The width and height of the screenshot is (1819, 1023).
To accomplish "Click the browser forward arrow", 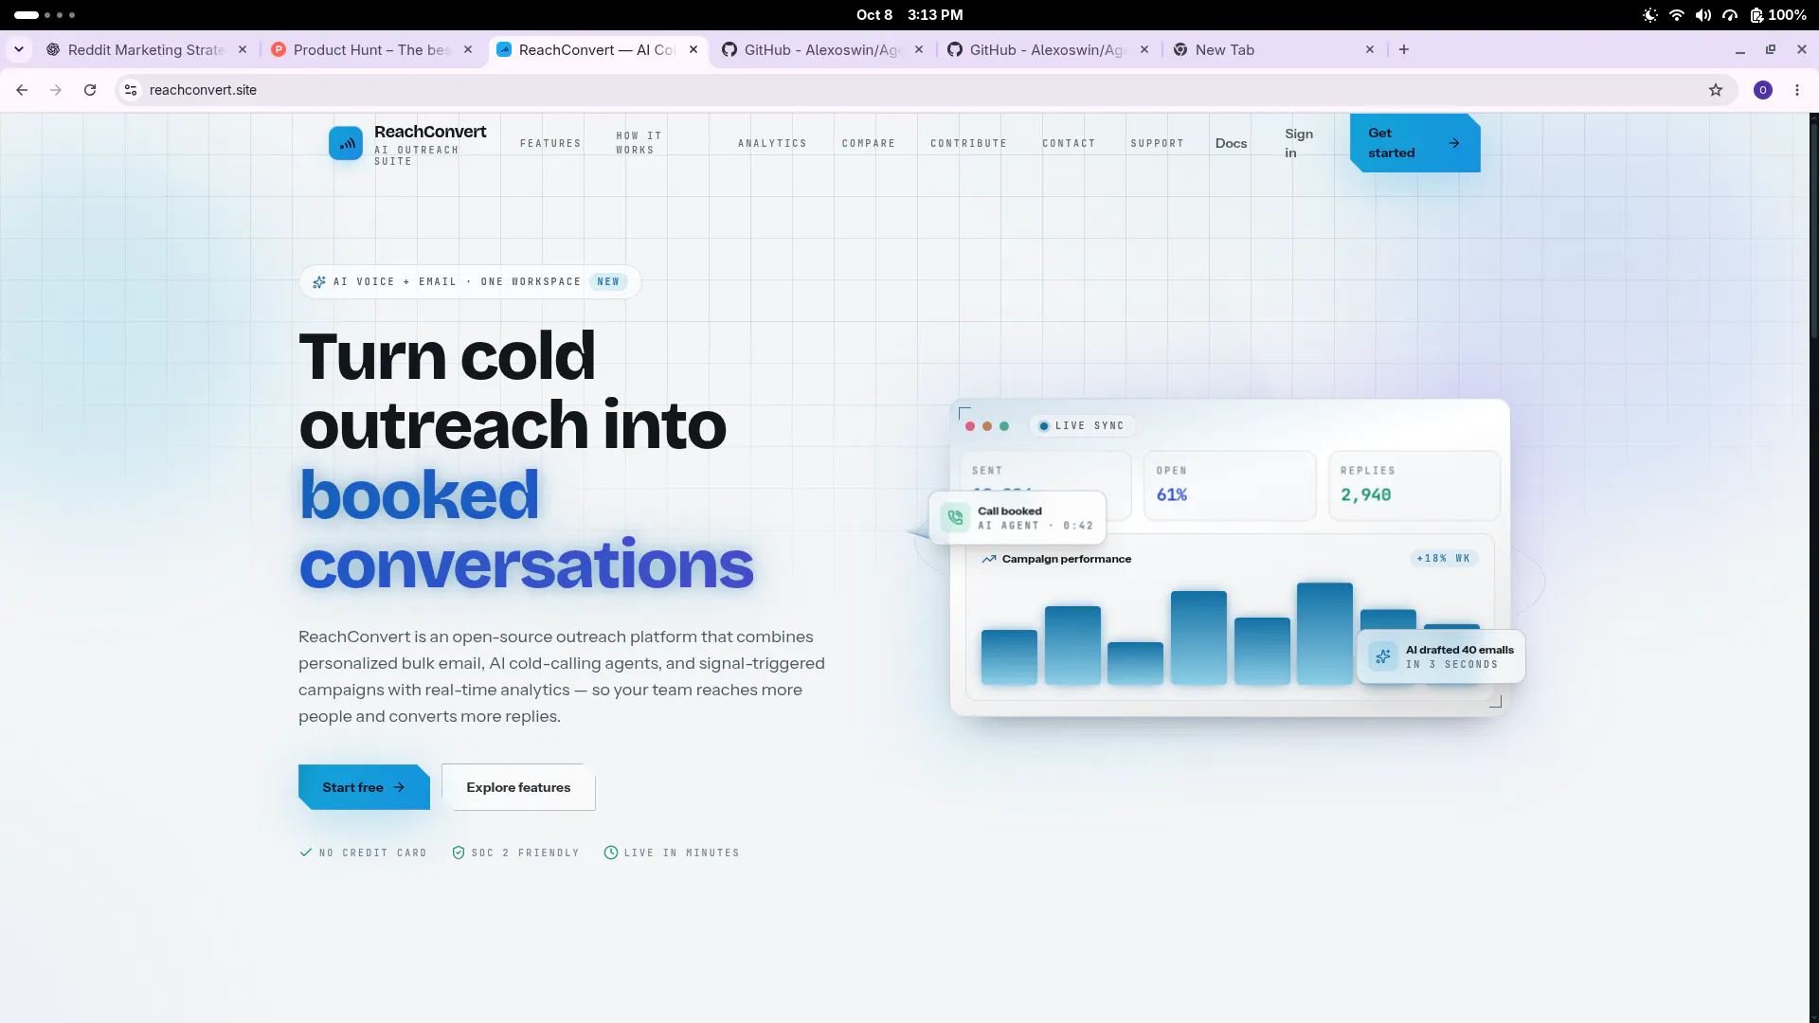I will (x=56, y=90).
